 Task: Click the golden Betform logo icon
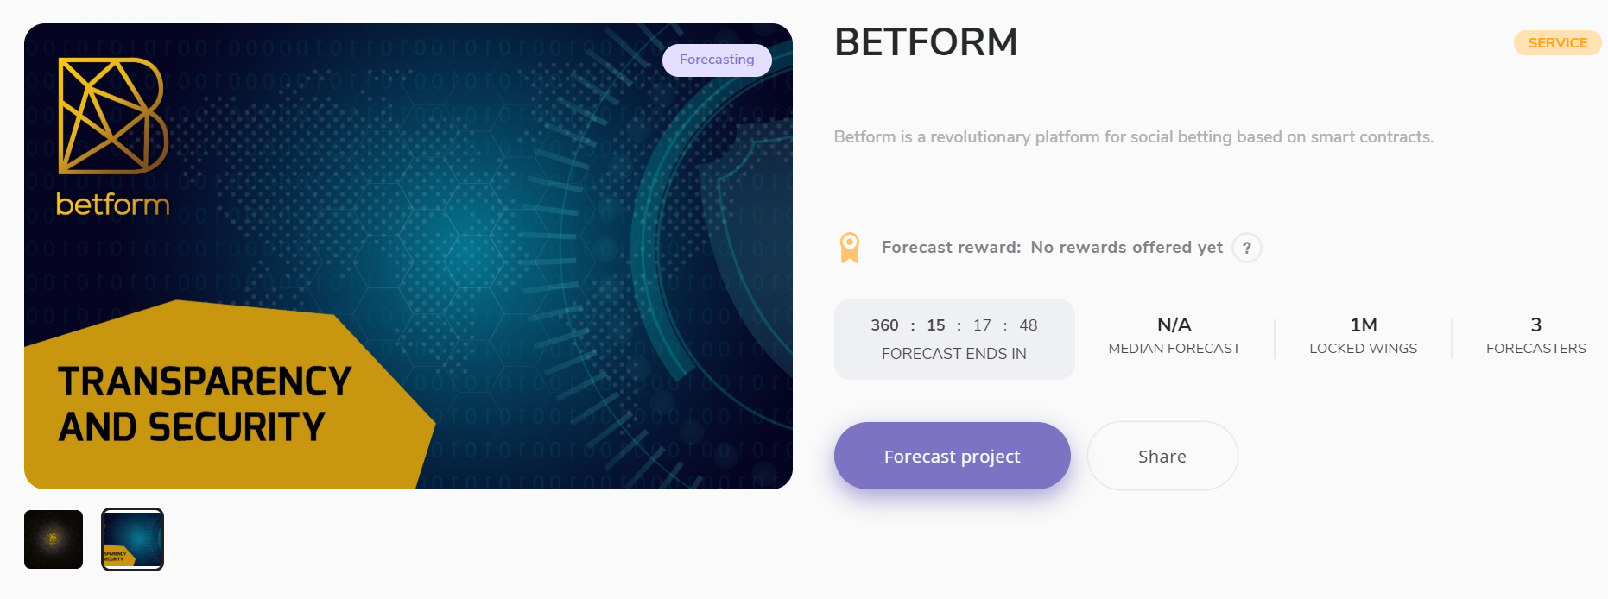(x=113, y=116)
